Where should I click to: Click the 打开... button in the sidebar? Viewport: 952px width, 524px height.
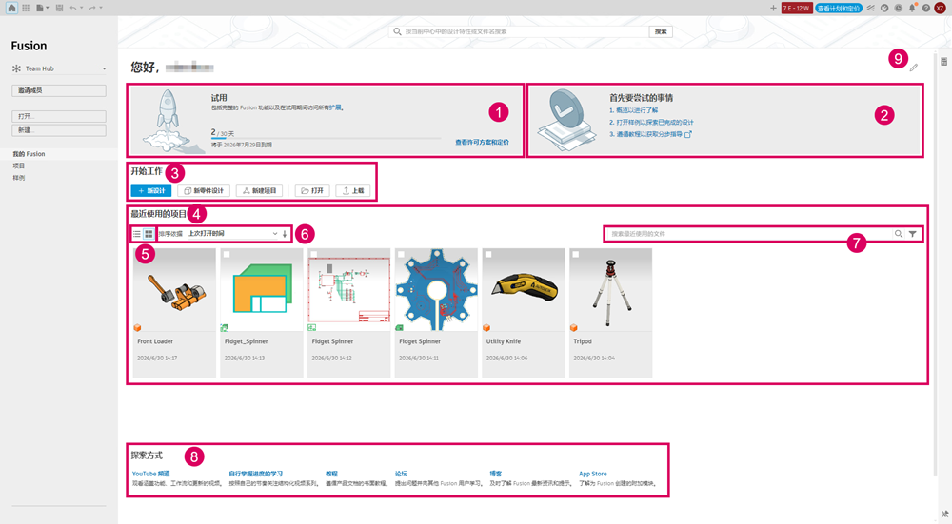(x=59, y=116)
